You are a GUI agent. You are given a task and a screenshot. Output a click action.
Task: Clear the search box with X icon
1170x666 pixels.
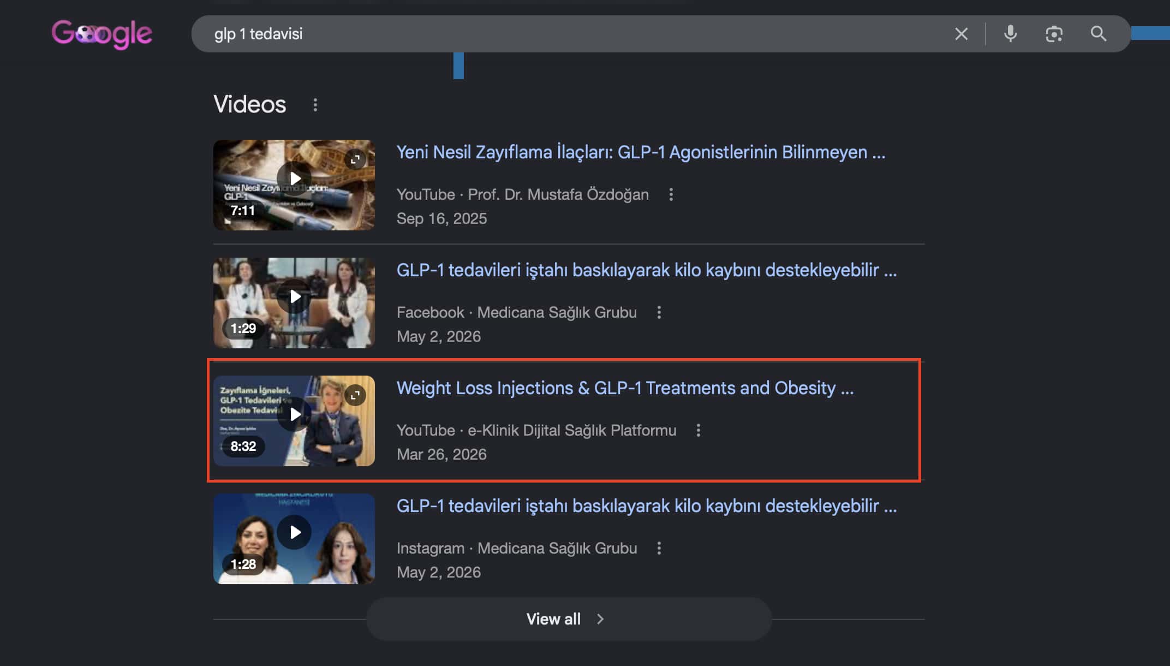(961, 34)
